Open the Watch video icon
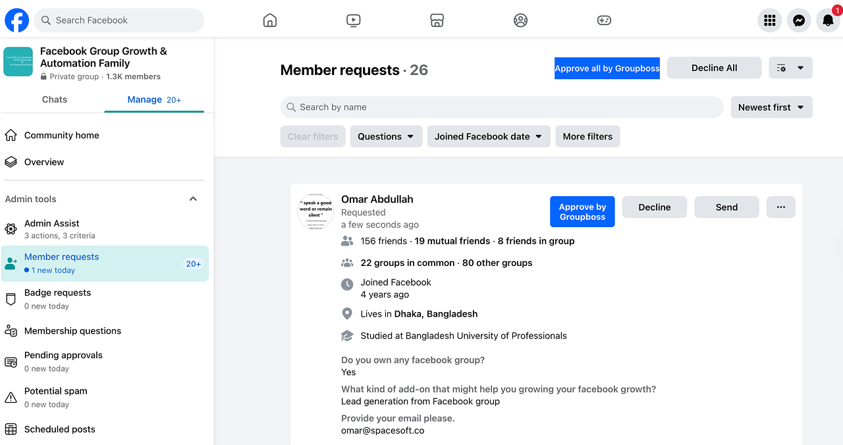The width and height of the screenshot is (843, 445). tap(354, 20)
